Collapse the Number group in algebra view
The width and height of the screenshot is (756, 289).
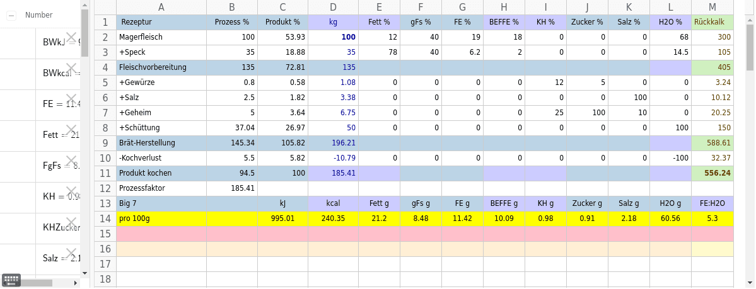pyautogui.click(x=11, y=15)
